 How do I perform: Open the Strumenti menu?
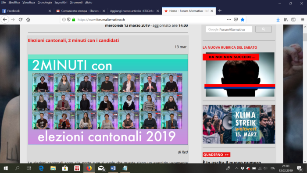point(76,2)
